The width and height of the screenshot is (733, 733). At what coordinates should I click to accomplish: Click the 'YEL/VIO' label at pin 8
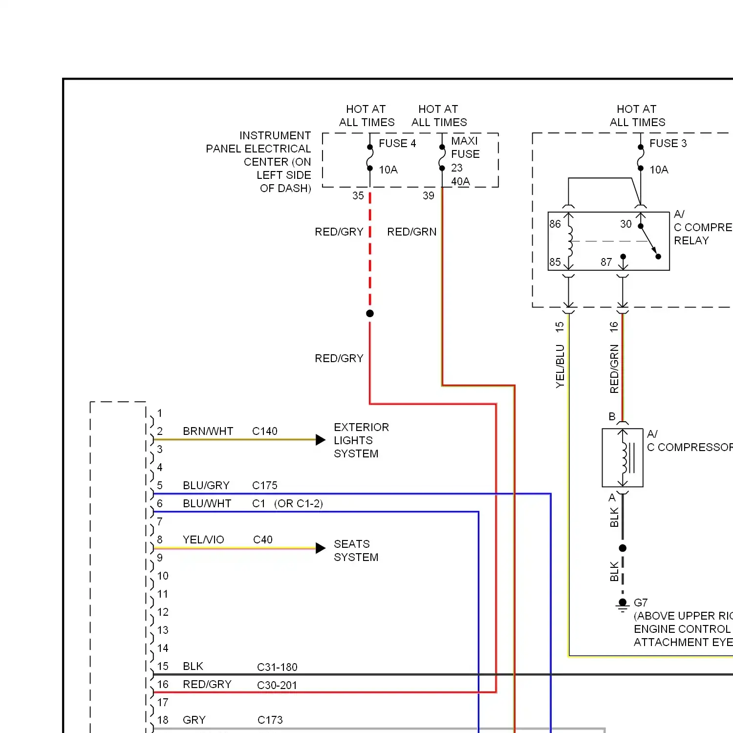[x=203, y=539]
